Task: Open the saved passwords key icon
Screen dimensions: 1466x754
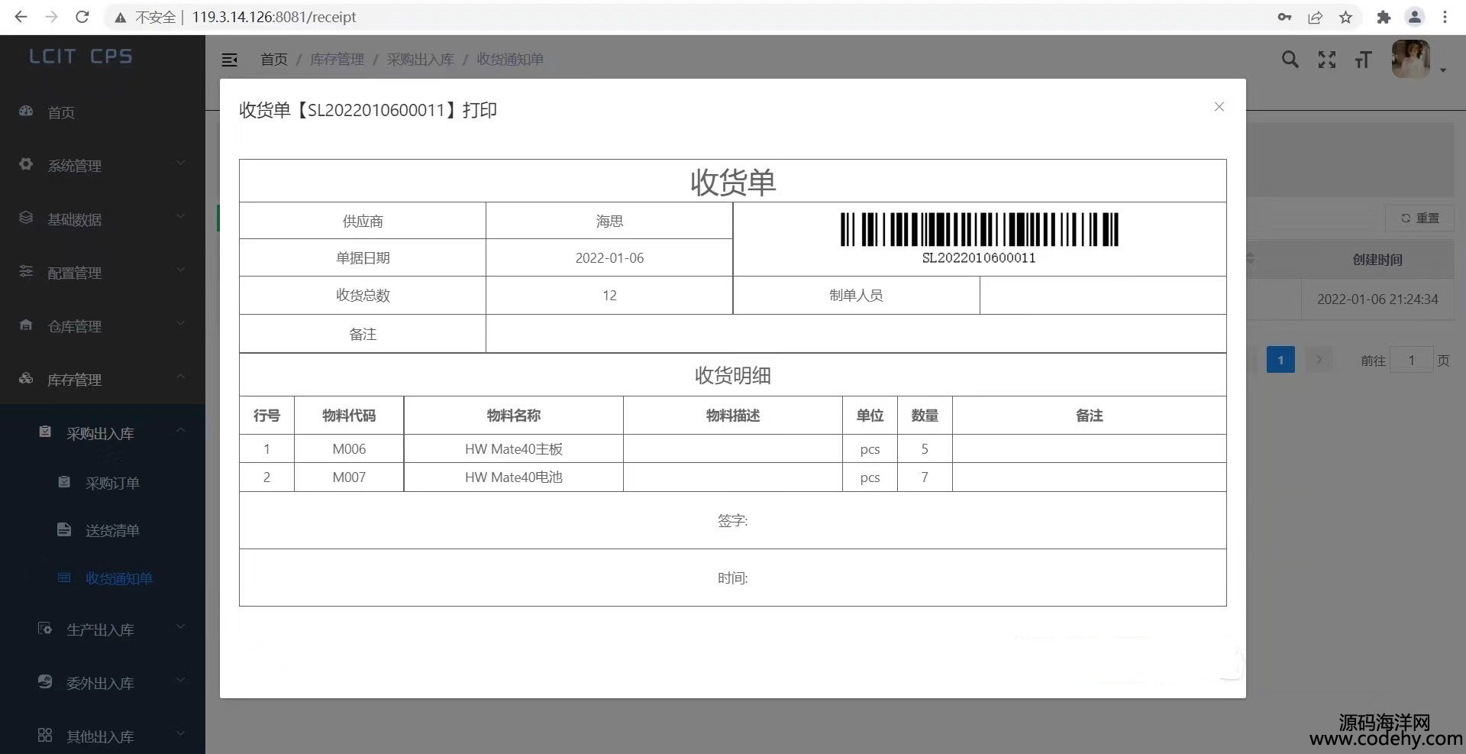Action: [x=1284, y=17]
